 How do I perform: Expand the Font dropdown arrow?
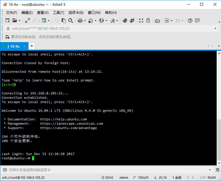[x=117, y=21]
